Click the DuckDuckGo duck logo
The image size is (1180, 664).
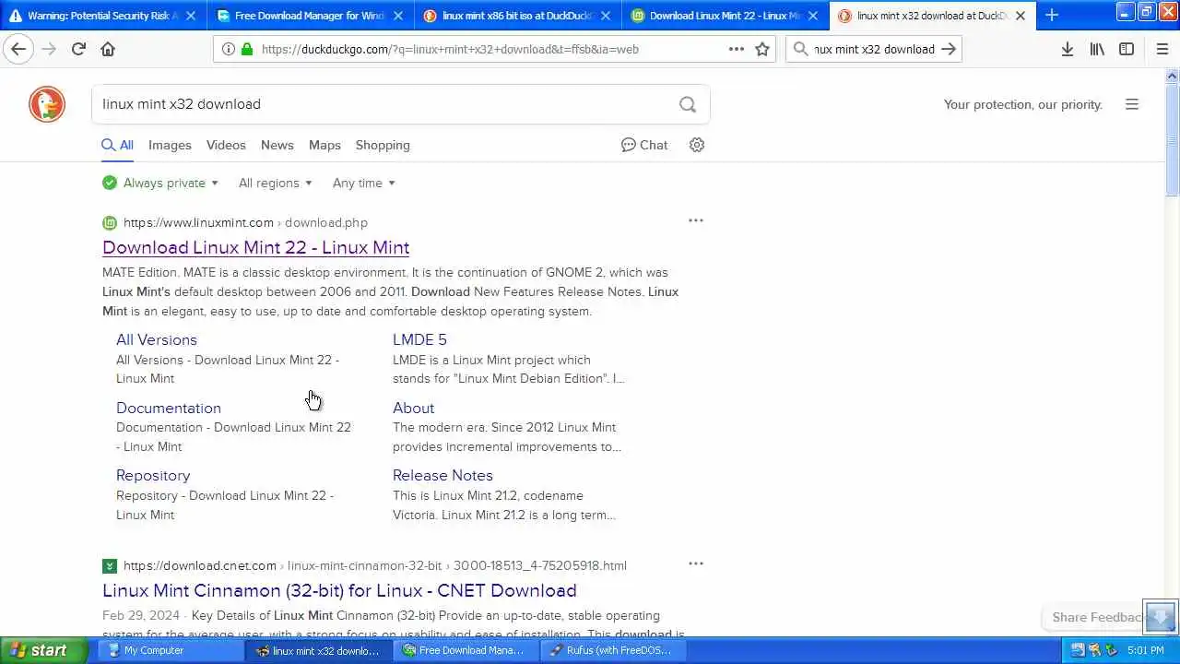47,104
